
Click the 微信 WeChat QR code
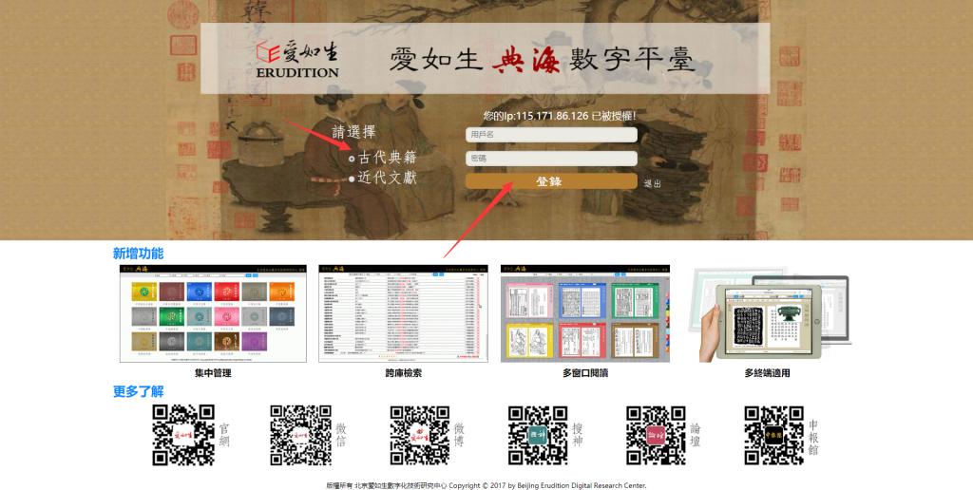(300, 436)
